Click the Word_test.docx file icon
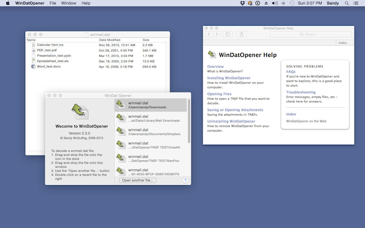365x228 pixels. 33,66
